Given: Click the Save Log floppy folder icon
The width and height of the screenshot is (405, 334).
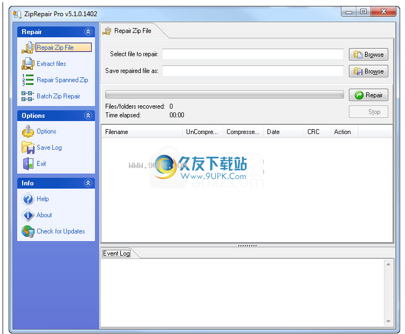Looking at the screenshot, I should [28, 148].
